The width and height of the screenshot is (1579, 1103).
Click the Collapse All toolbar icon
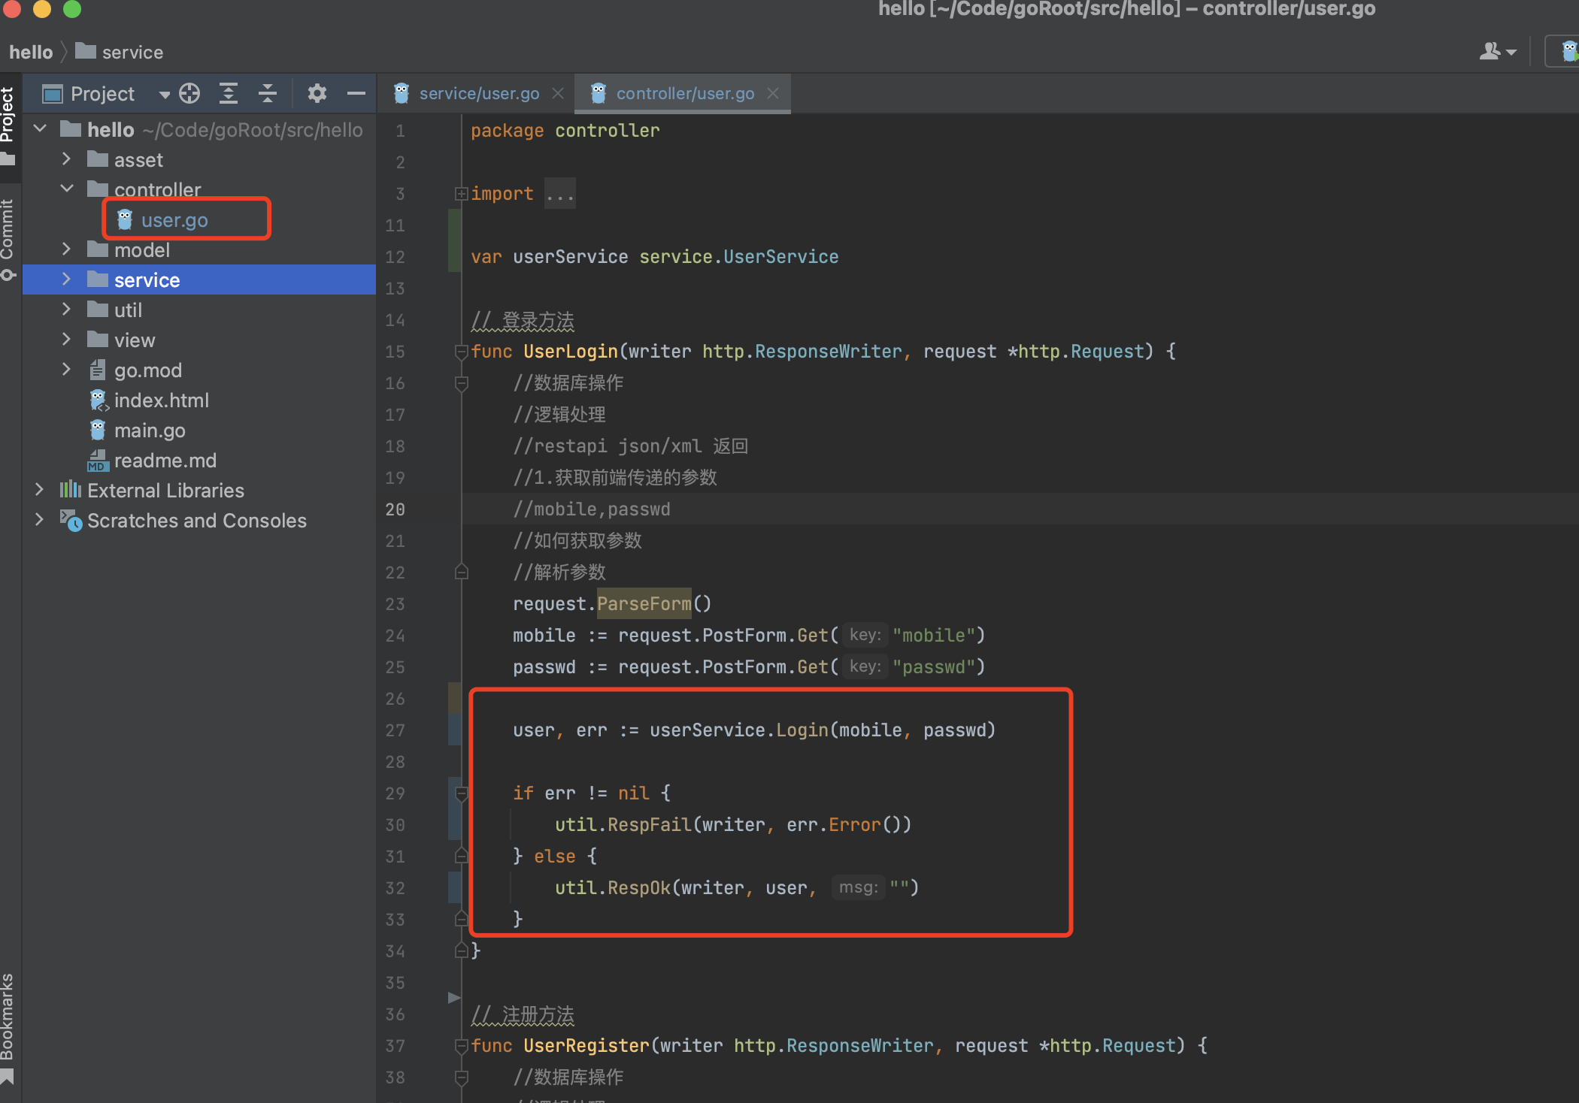tap(268, 93)
